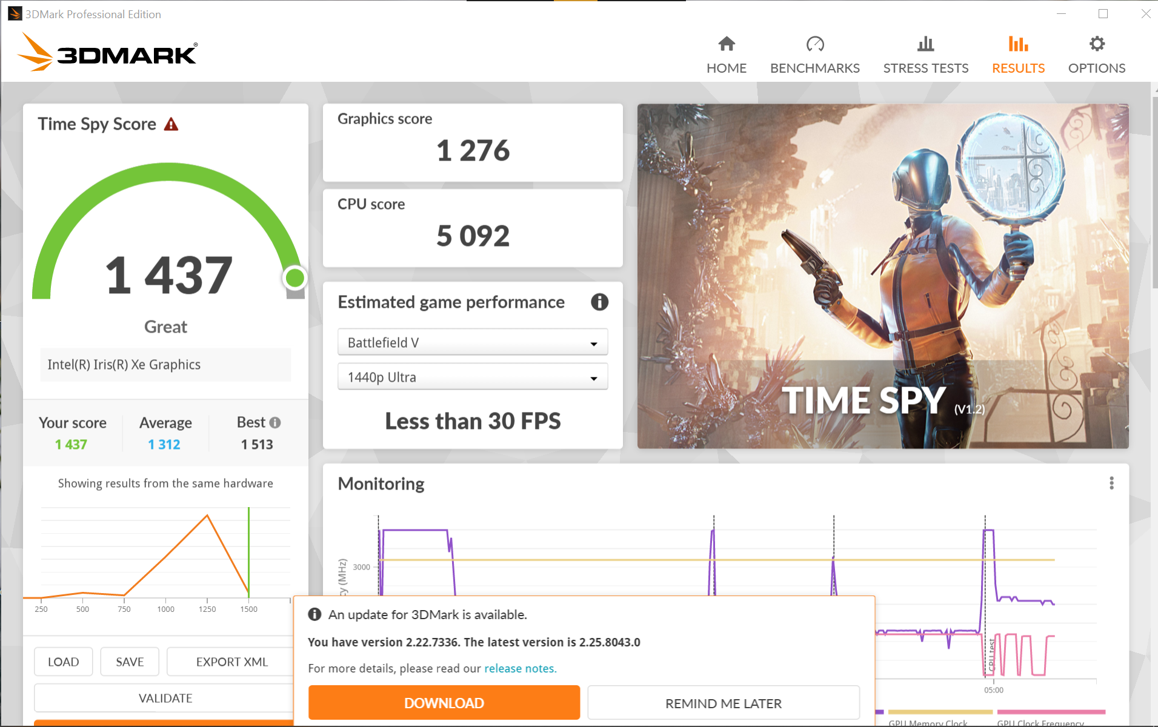
Task: Click the Monitoring heading
Action: coord(381,483)
